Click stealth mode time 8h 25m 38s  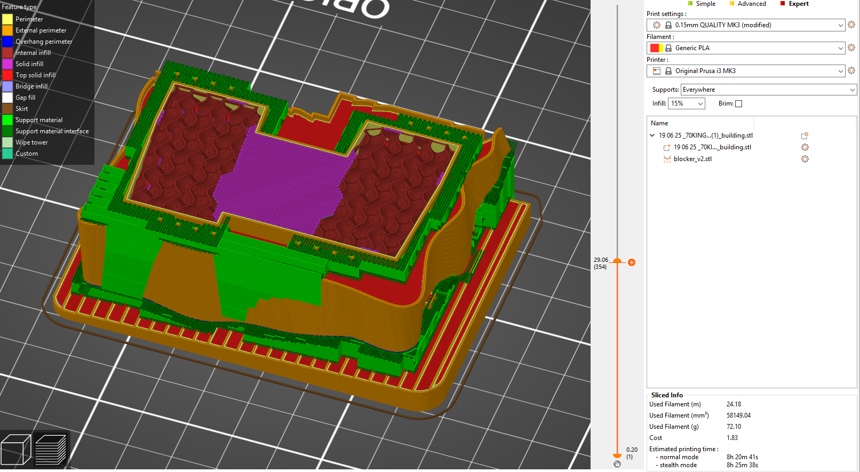[742, 465]
